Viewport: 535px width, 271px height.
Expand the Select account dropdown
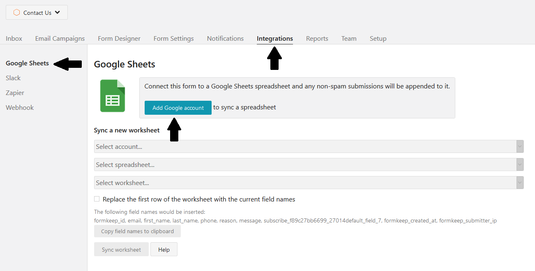click(309, 146)
